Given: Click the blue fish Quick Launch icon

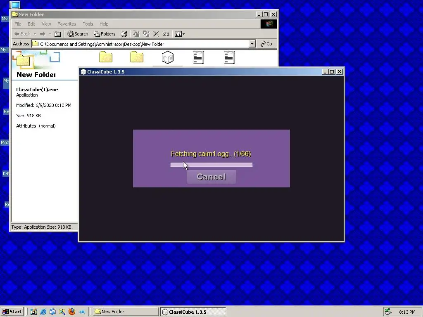Looking at the screenshot, I should [x=81, y=312].
